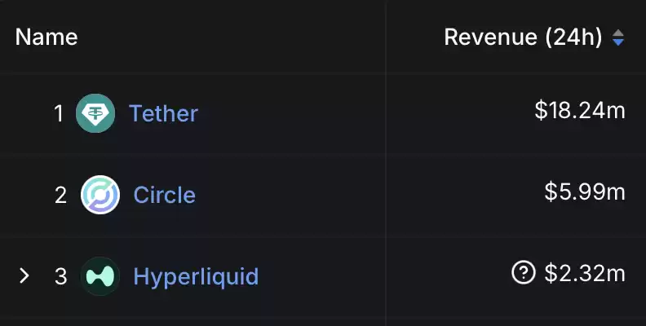The height and width of the screenshot is (326, 646).
Task: Click the question mark icon beside $2.32m
Action: (x=523, y=272)
